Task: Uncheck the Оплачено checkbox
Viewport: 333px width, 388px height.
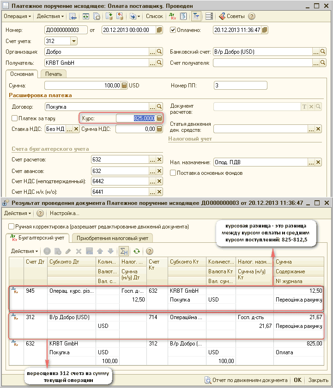Action: (173, 30)
